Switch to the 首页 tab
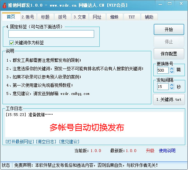 [11, 17]
